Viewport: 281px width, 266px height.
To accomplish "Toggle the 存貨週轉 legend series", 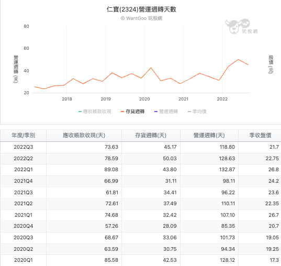I will pos(132,112).
